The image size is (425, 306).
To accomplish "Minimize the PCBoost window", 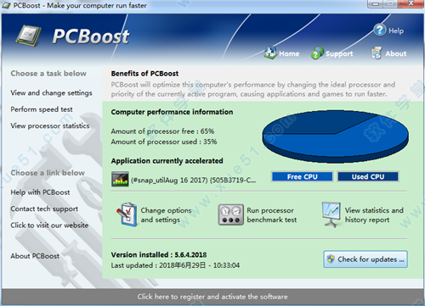I will pos(376,3).
